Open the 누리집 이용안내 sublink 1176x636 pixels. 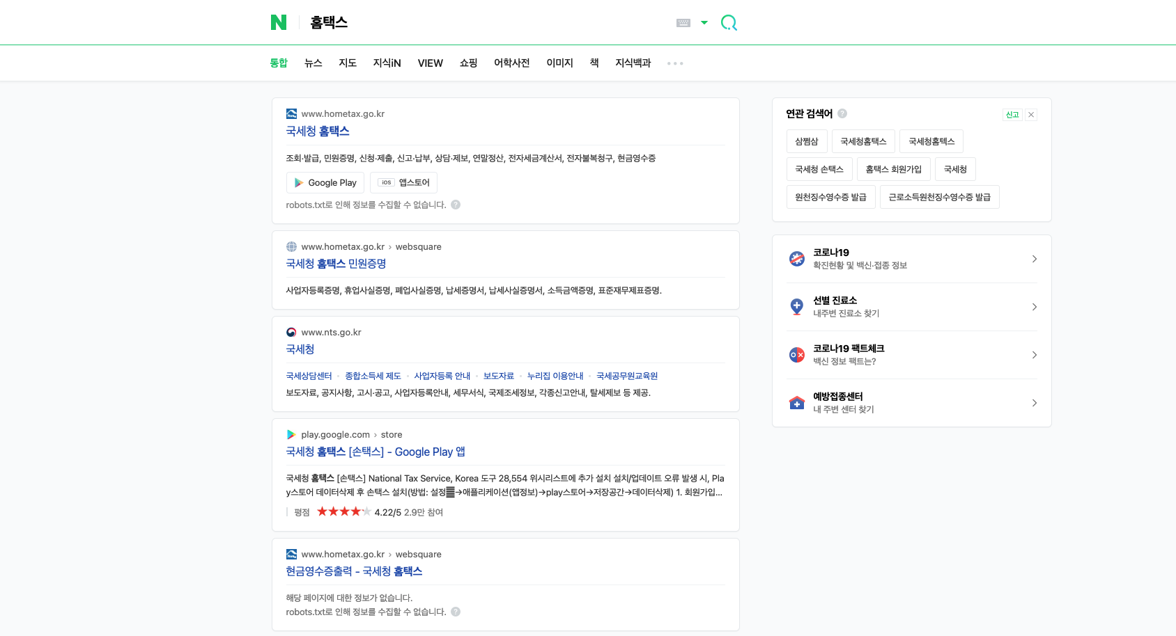tap(555, 376)
